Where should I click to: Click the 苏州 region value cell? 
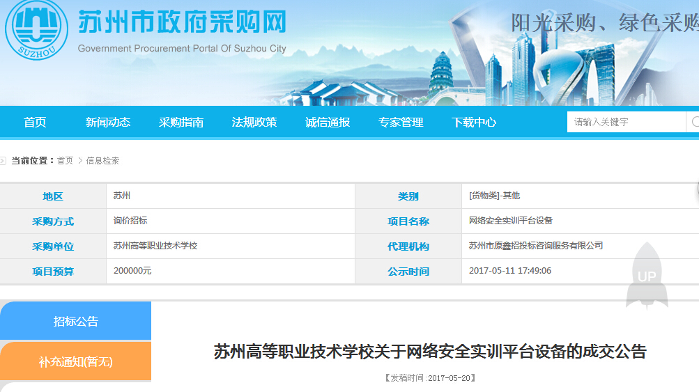[x=231, y=196]
